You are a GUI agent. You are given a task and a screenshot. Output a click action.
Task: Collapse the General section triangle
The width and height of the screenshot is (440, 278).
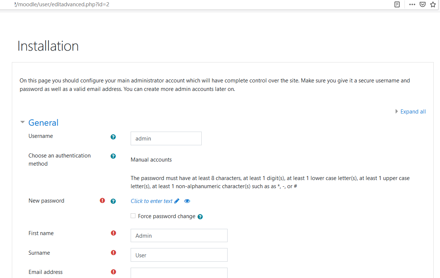click(23, 122)
